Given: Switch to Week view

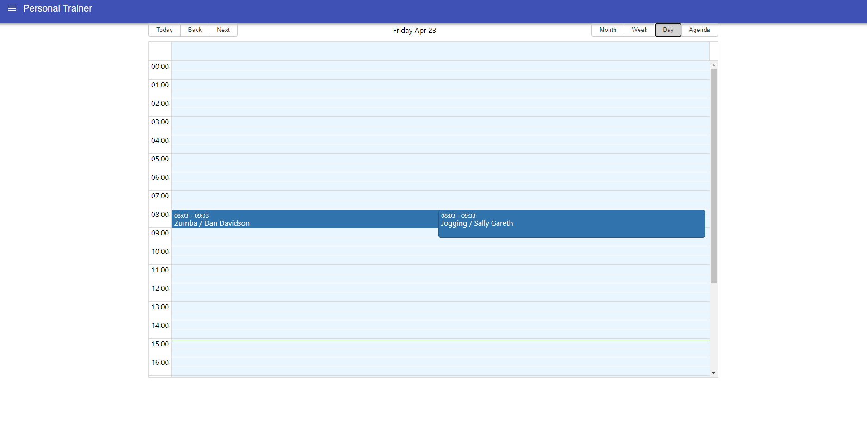Looking at the screenshot, I should click(639, 30).
